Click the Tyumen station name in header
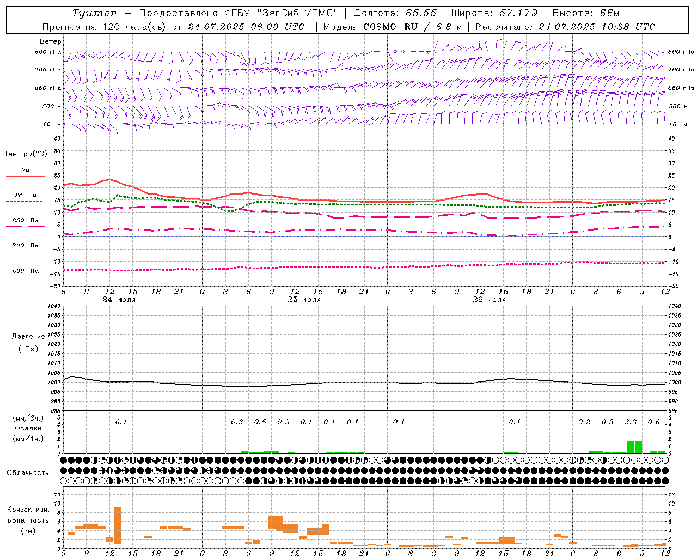This screenshot has width=697, height=558. point(95,13)
